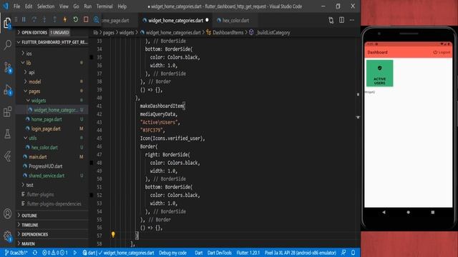Click the feedback icon in status bar
This screenshot has height=257, width=458.
343,253
